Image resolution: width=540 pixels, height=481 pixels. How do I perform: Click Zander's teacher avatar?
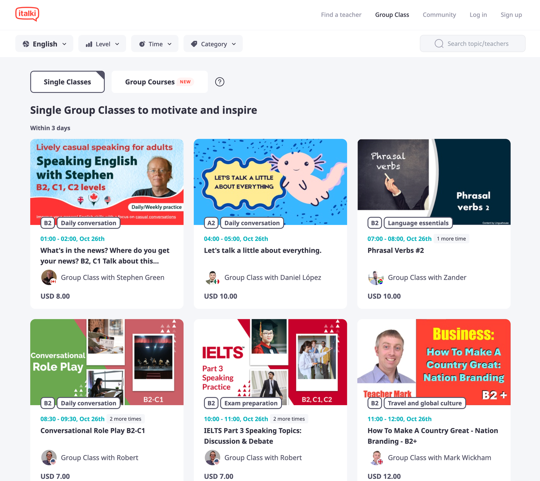click(x=376, y=277)
